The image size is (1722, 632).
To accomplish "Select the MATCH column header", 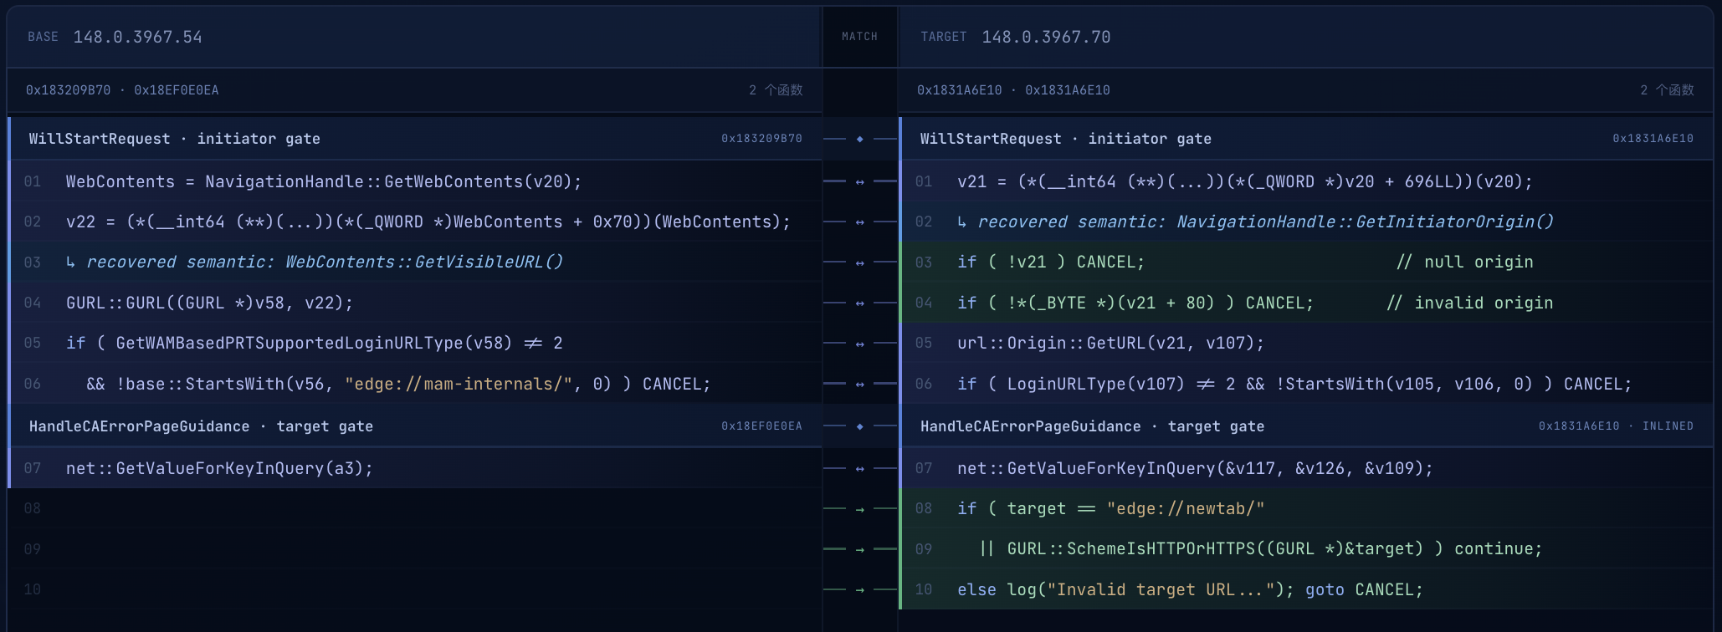I will pos(859,37).
